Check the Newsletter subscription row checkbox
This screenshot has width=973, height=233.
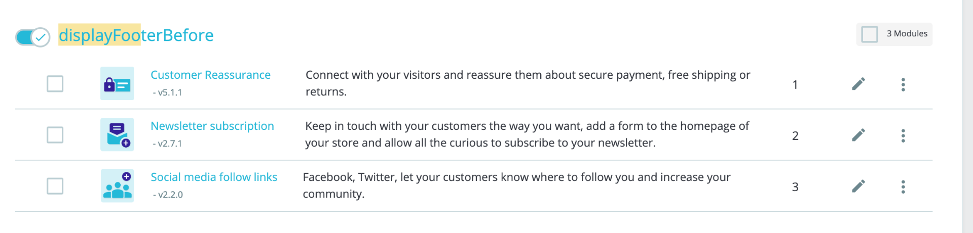tap(55, 135)
